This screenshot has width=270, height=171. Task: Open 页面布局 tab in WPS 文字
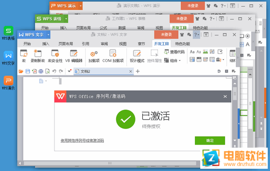point(66,44)
